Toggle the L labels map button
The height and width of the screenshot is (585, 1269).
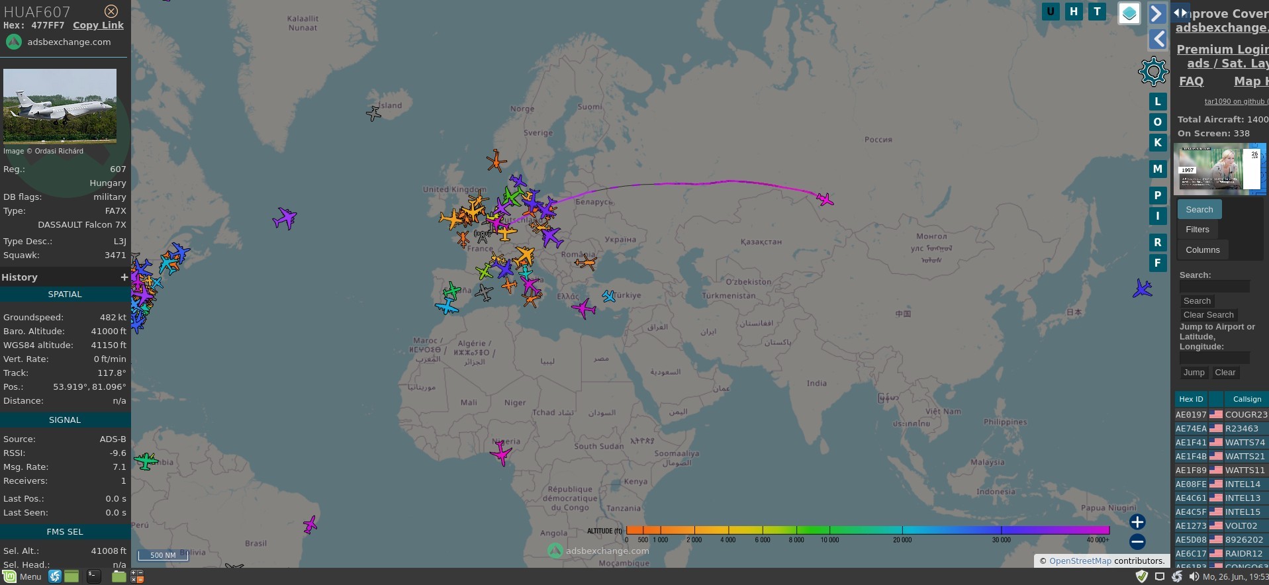coord(1157,101)
